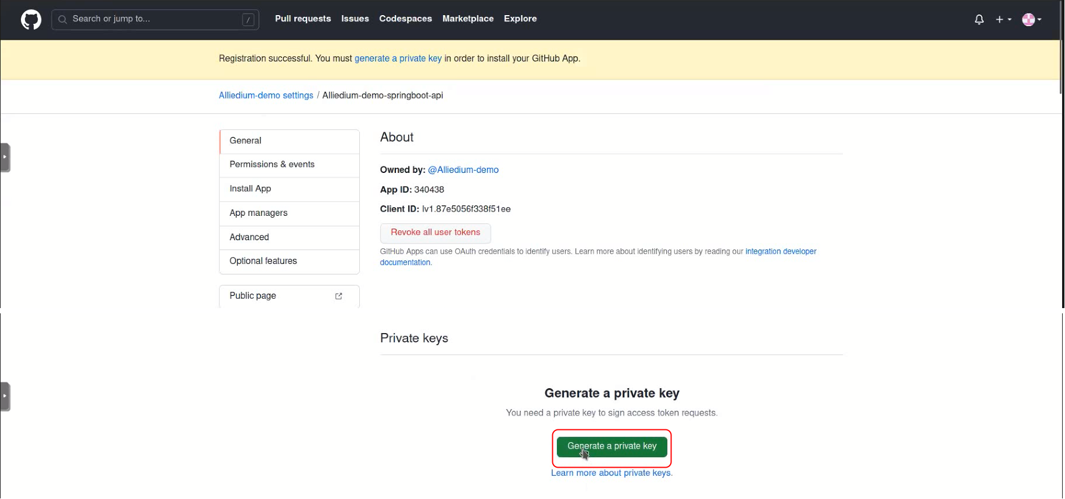Click the green Generate a private key button
This screenshot has width=1065, height=499.
[x=612, y=447]
